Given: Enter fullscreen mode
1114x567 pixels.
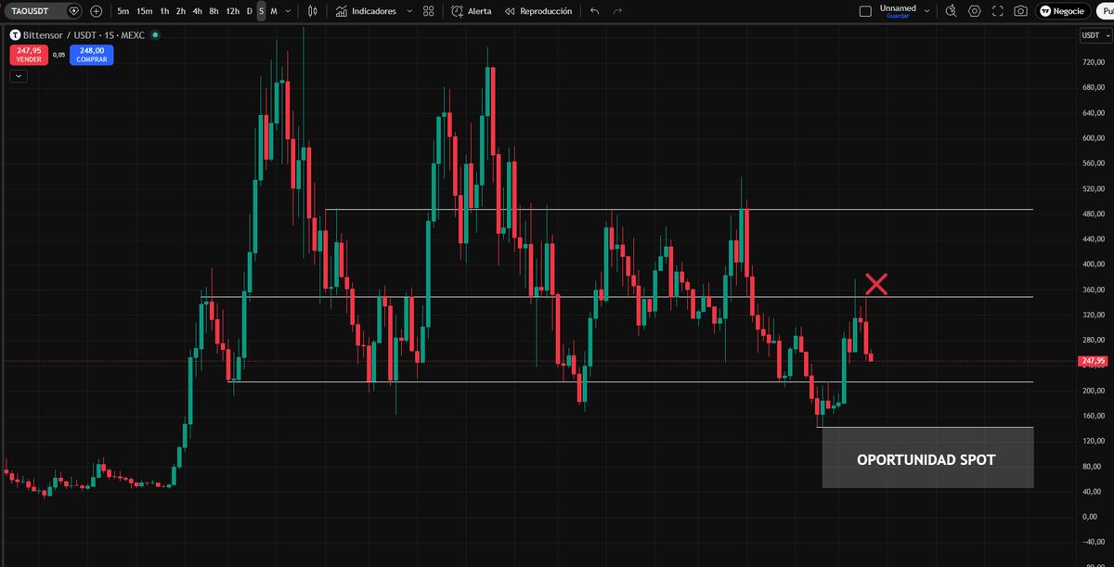Looking at the screenshot, I should pos(998,11).
